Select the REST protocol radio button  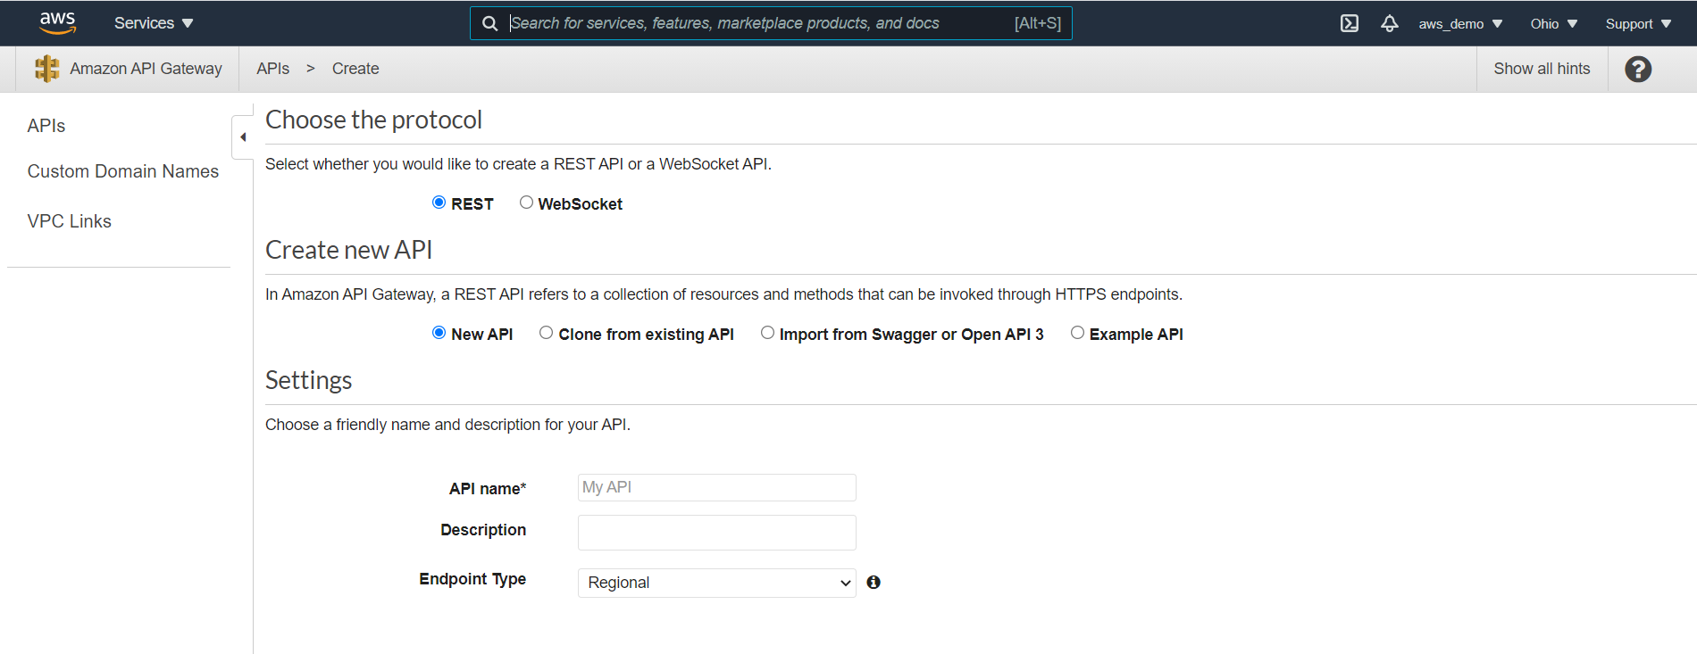tap(439, 203)
